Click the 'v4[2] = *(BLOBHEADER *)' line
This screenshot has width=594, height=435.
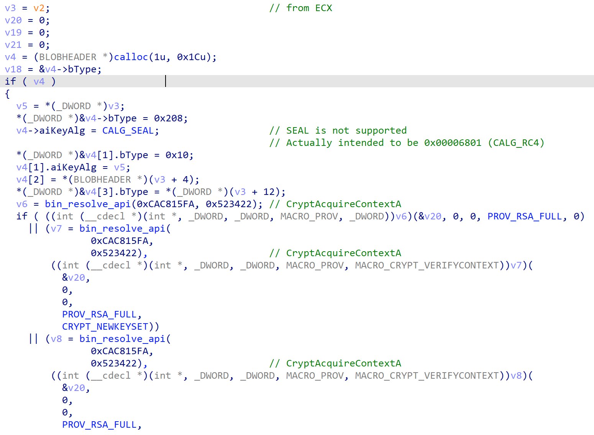[x=108, y=180]
